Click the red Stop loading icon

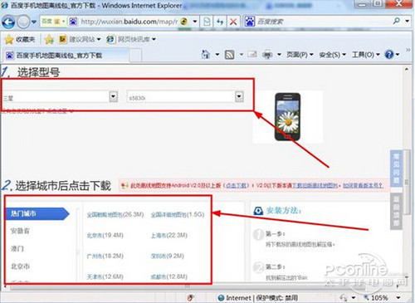point(233,22)
